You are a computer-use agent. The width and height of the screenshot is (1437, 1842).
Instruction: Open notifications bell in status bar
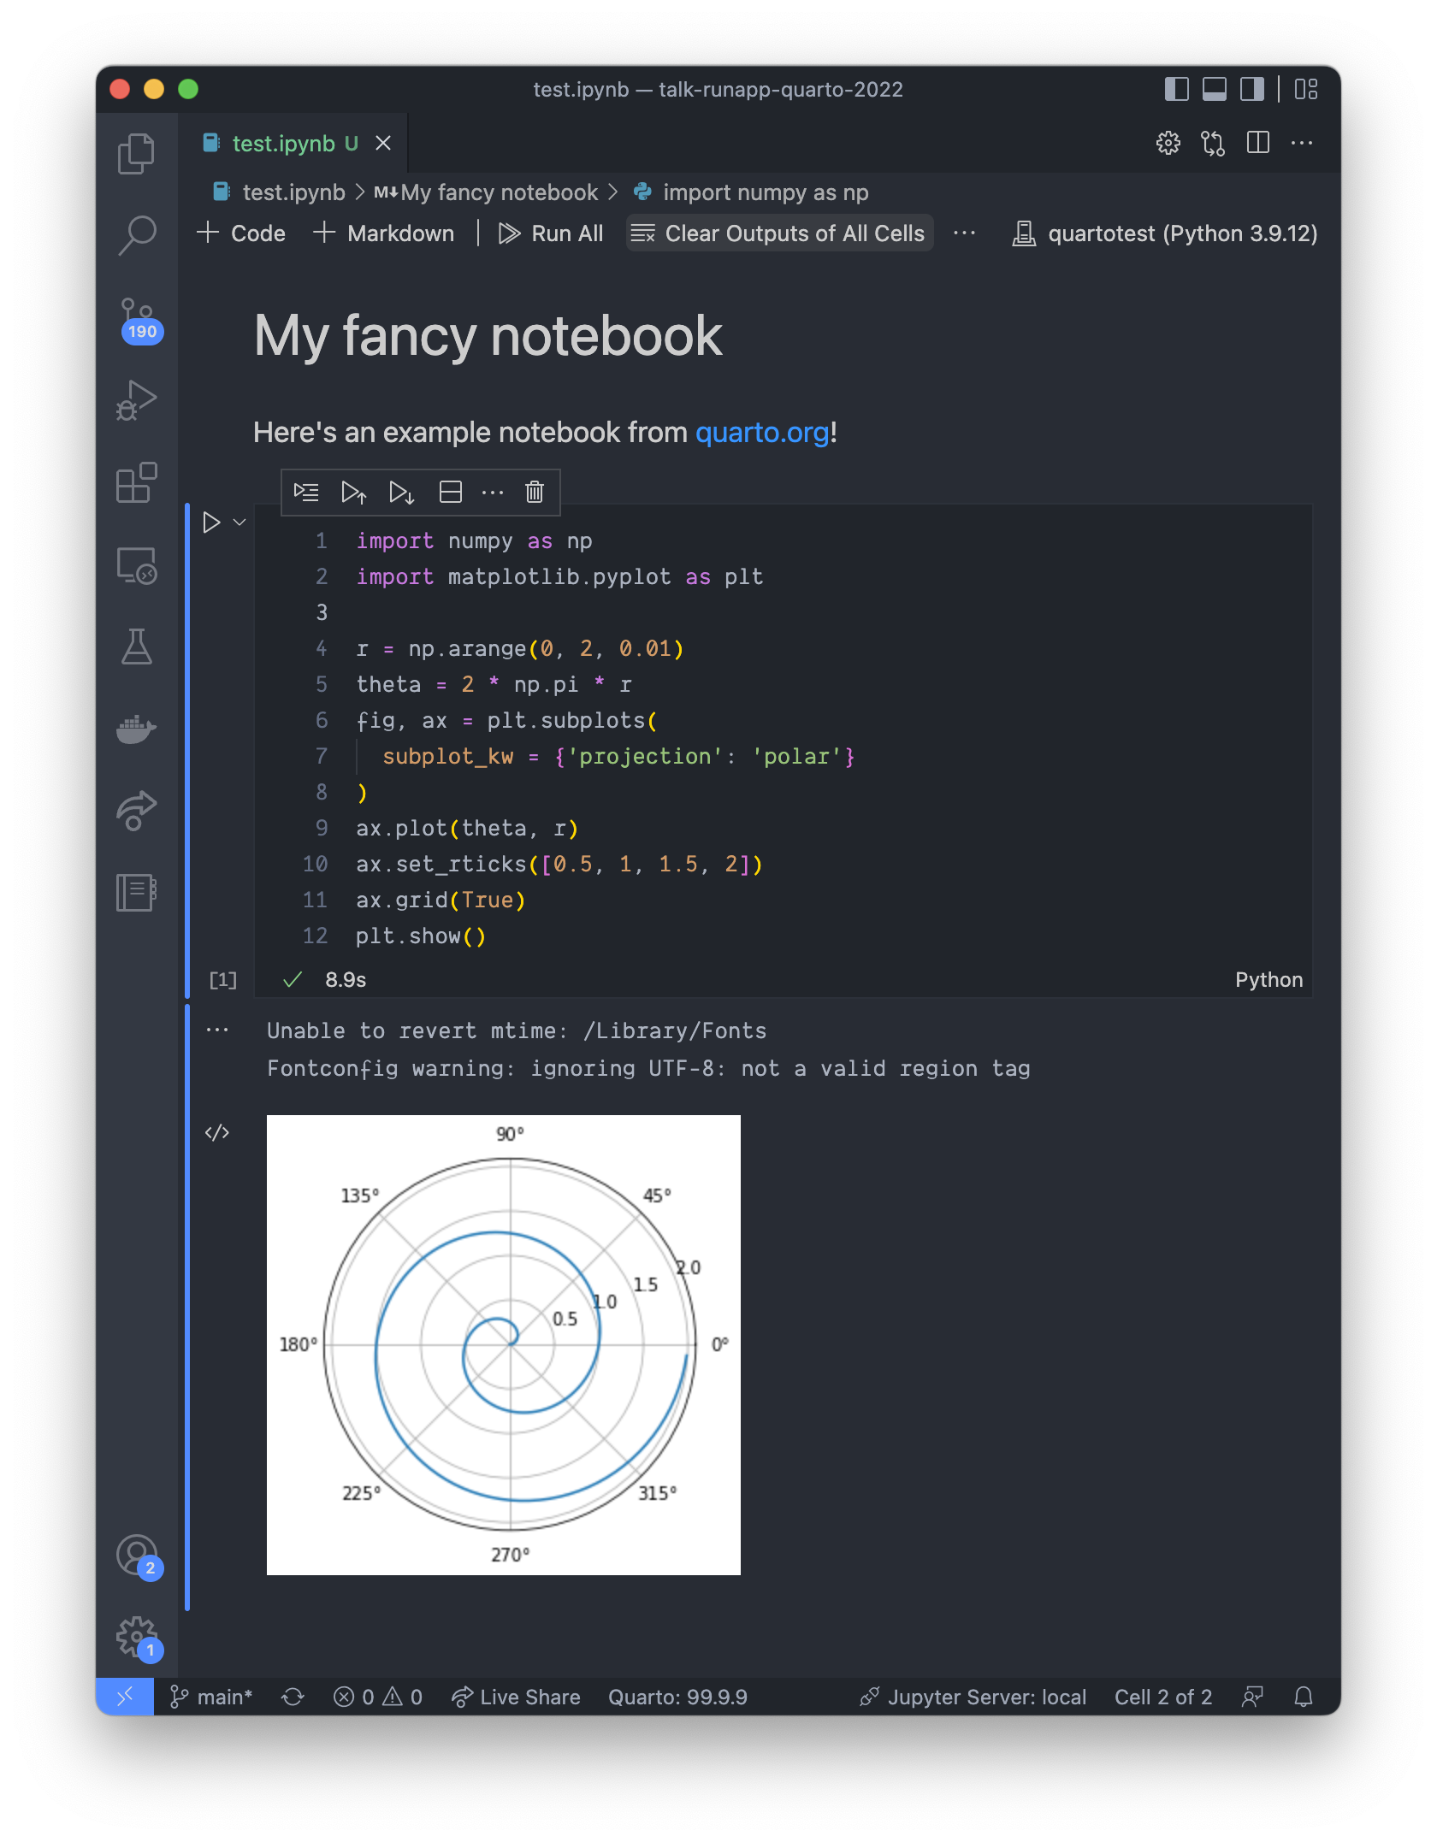click(1304, 1697)
